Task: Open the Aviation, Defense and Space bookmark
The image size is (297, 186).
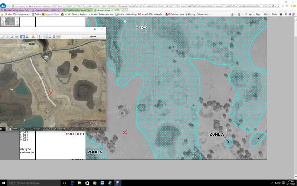Action: pos(102,14)
